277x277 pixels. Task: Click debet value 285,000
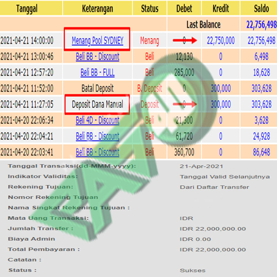[x=184, y=72]
